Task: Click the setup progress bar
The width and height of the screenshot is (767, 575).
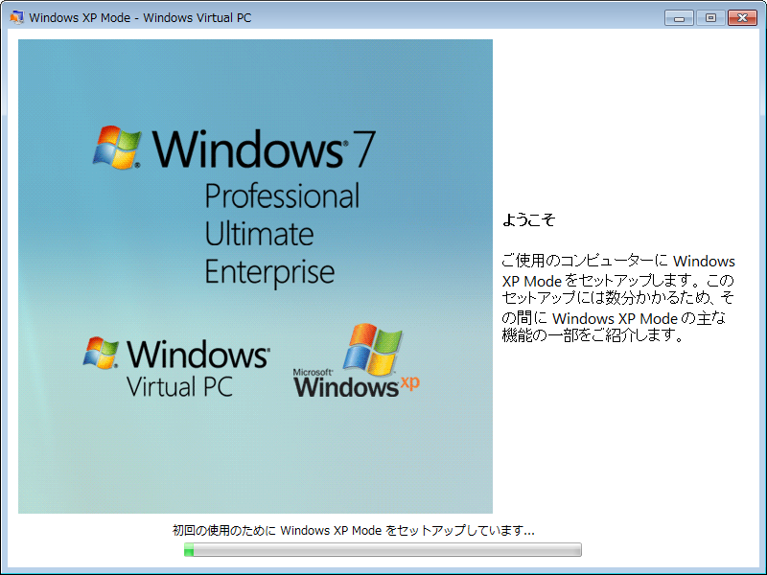Action: [383, 549]
